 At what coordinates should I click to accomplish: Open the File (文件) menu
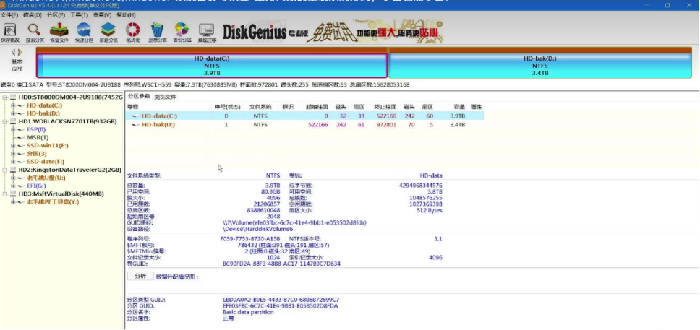[x=9, y=15]
